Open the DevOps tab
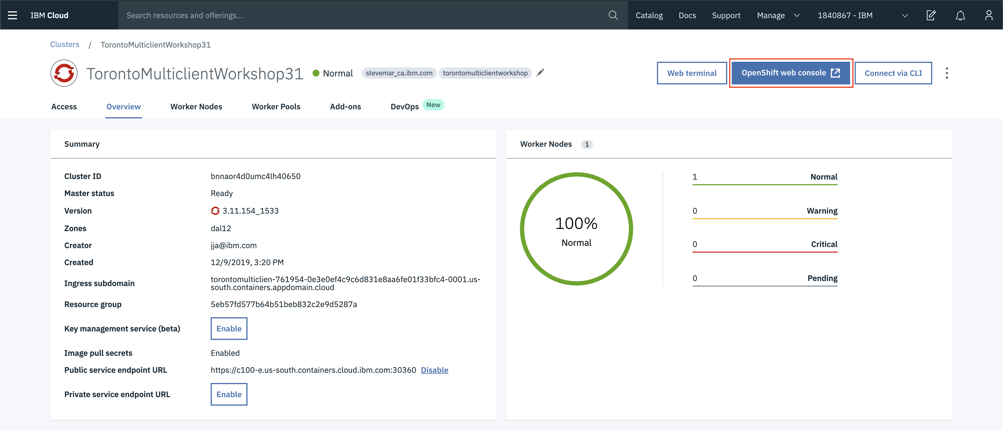This screenshot has width=1003, height=430. point(405,106)
